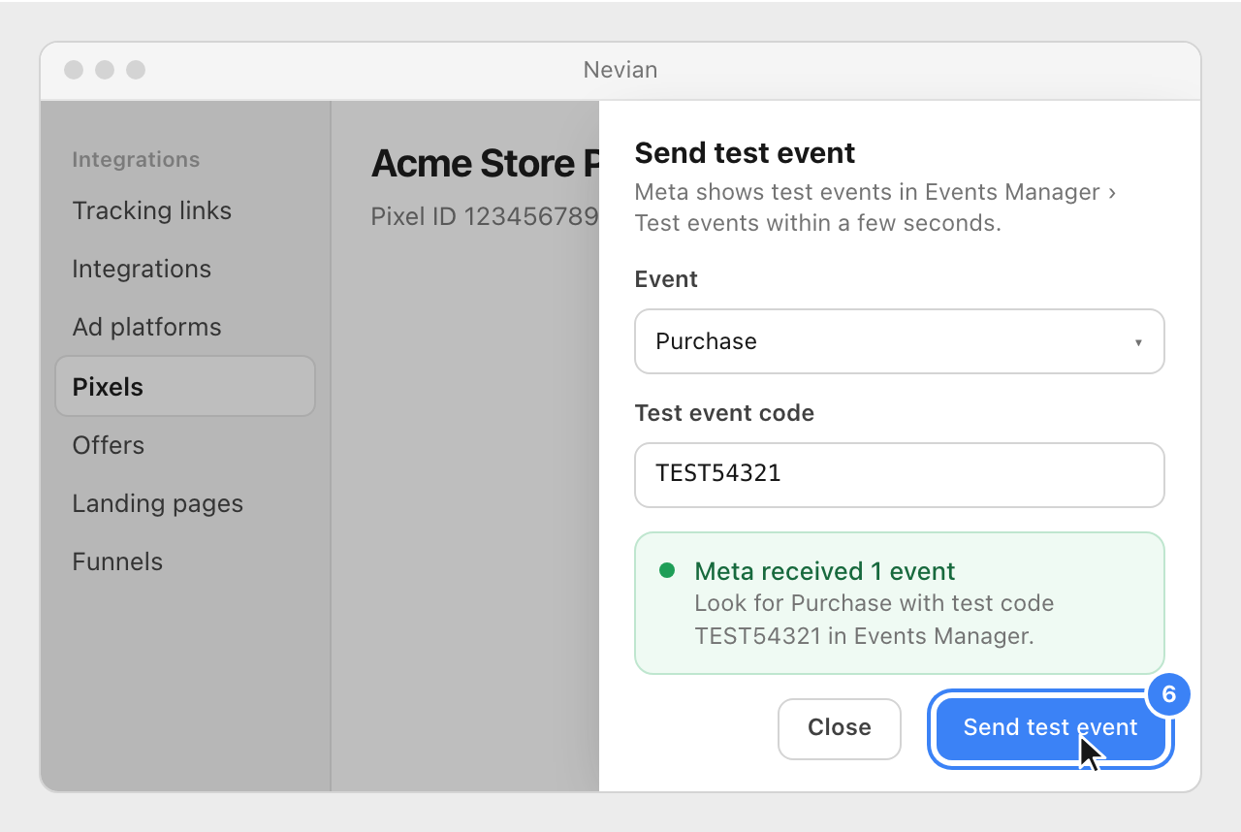Open the Event dropdown set to Purchase
1241x832 pixels.
coord(899,341)
